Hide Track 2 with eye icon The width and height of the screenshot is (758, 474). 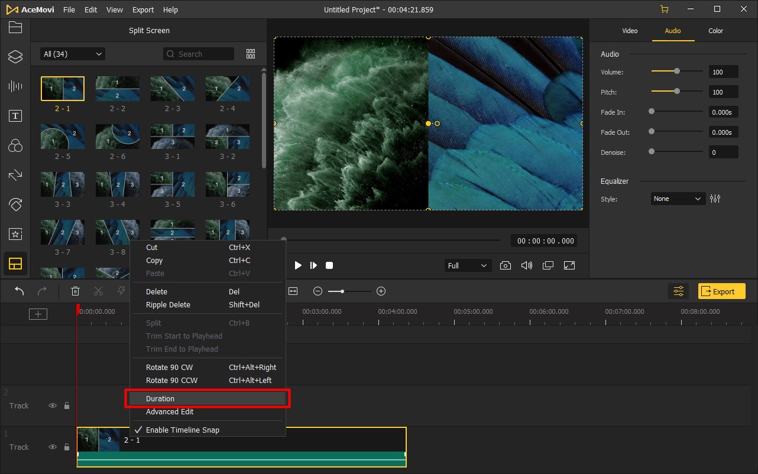tap(53, 405)
